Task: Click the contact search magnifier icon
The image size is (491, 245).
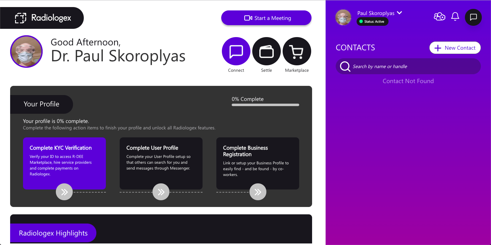Action: pyautogui.click(x=345, y=66)
